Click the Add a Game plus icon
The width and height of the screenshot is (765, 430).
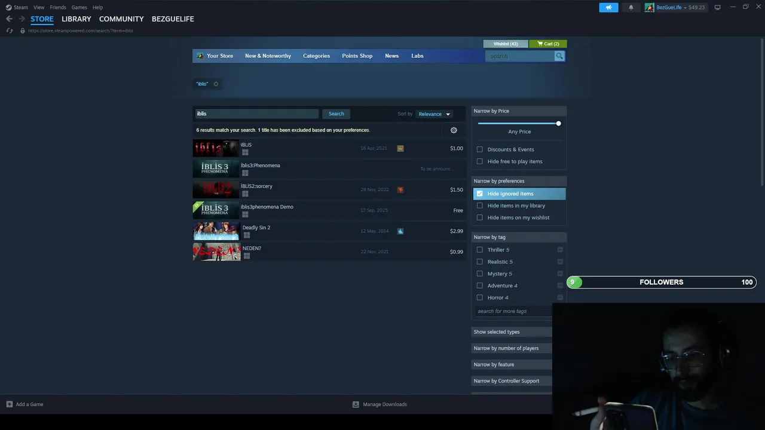tap(9, 404)
